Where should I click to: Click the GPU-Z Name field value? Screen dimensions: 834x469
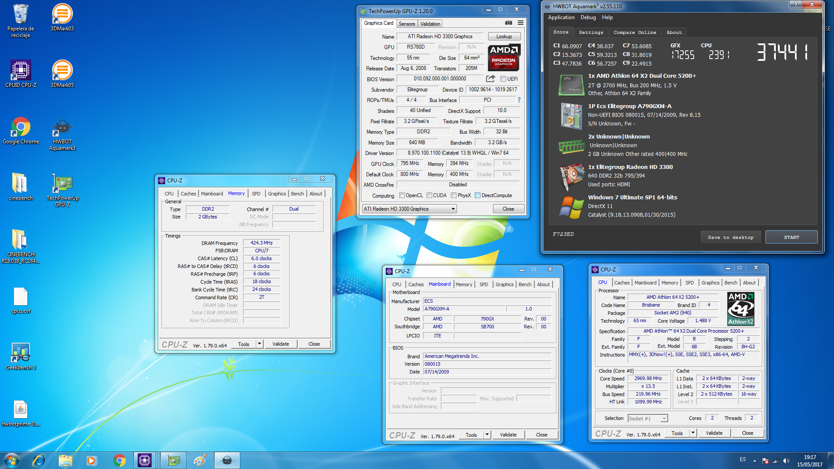point(440,36)
